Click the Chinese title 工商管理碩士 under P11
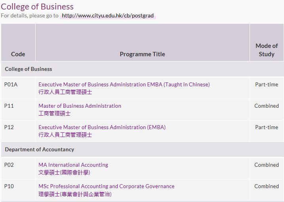Image resolution: width=284 pixels, height=202 pixels. (54, 114)
